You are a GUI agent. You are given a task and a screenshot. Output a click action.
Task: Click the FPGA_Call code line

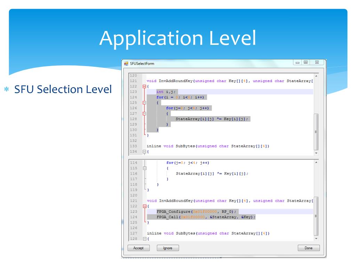tap(206, 217)
